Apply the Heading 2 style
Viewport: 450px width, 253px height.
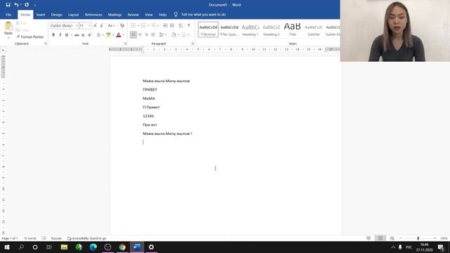(x=271, y=30)
